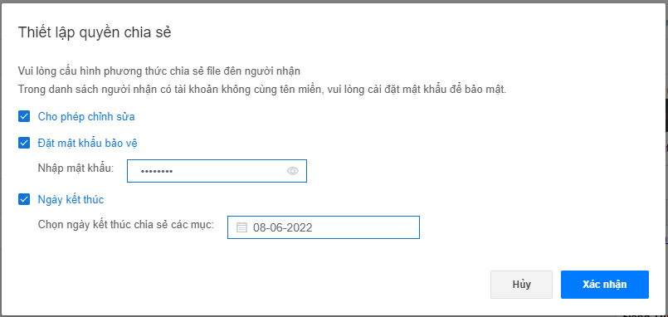This screenshot has width=668, height=317.
Task: Click the Đặt mật khẩu bảo vệ label
Action: click(x=87, y=144)
